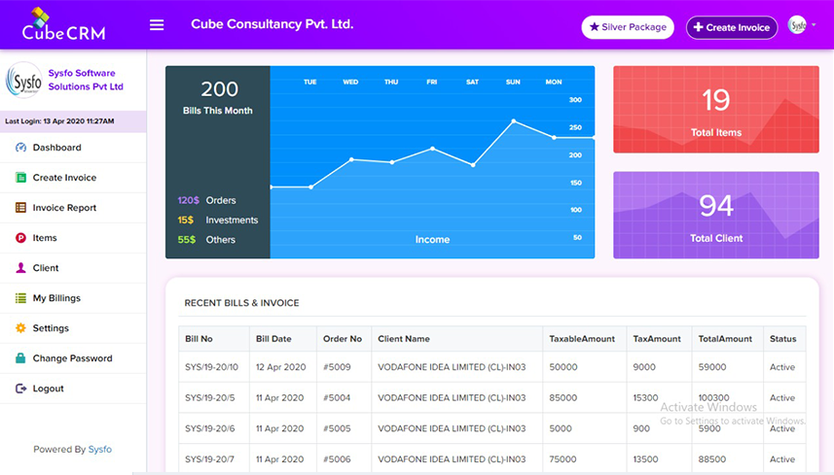Screen dimensions: 834x475
Task: Click the RECENT BILLS & INVOICE heading
Action: tap(241, 303)
